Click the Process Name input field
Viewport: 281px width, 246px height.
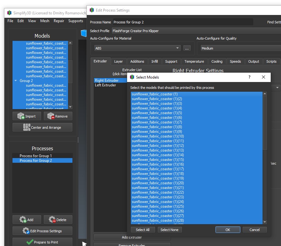tap(183, 22)
